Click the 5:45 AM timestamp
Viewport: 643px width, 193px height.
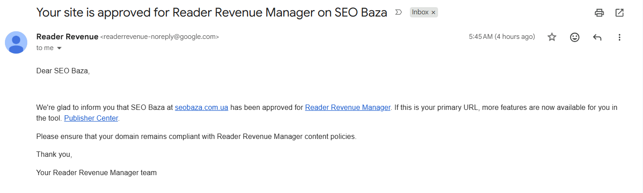click(x=502, y=37)
